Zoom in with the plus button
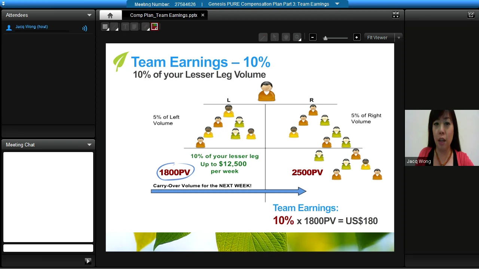 357,37
